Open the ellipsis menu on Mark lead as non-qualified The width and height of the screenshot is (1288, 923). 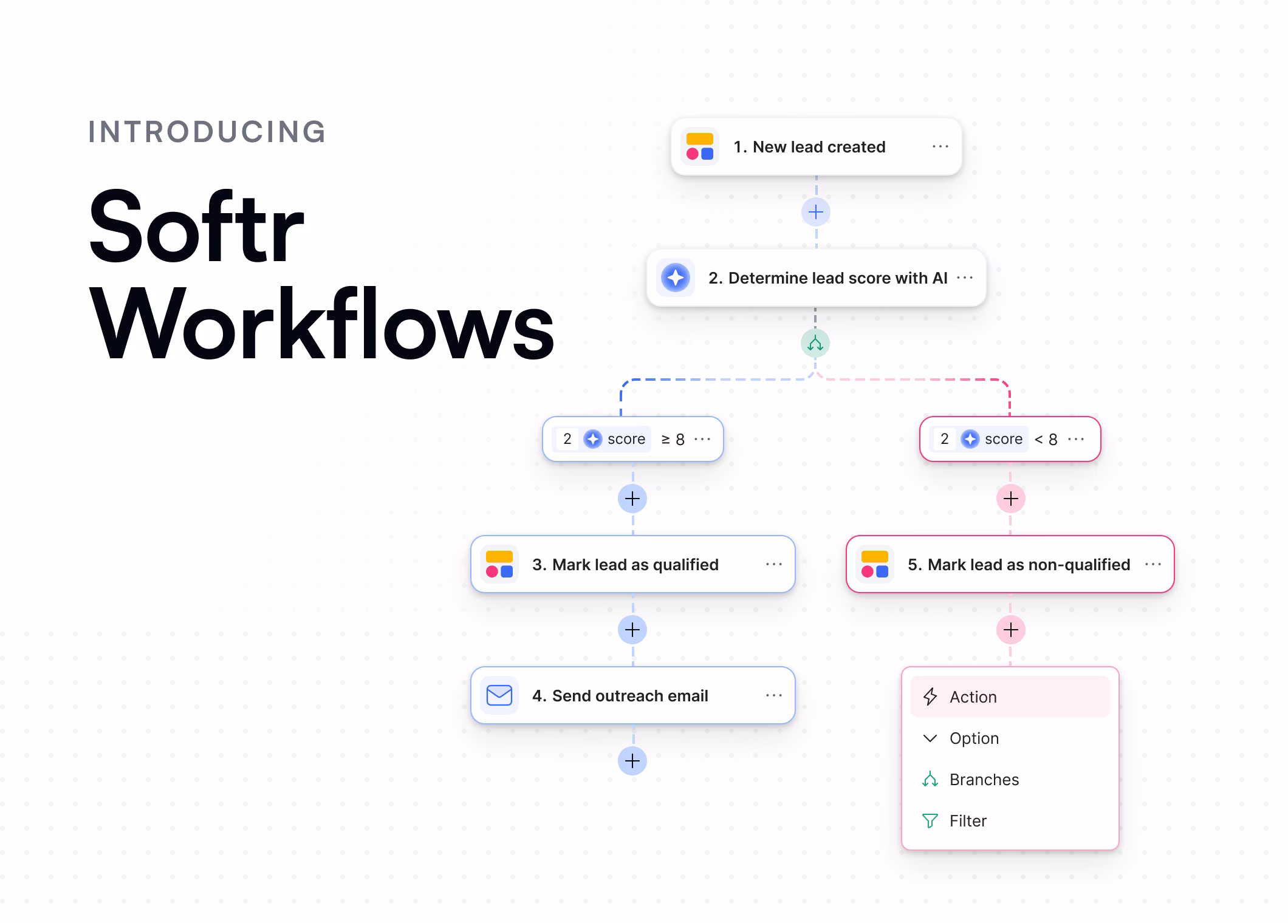[x=1153, y=564]
